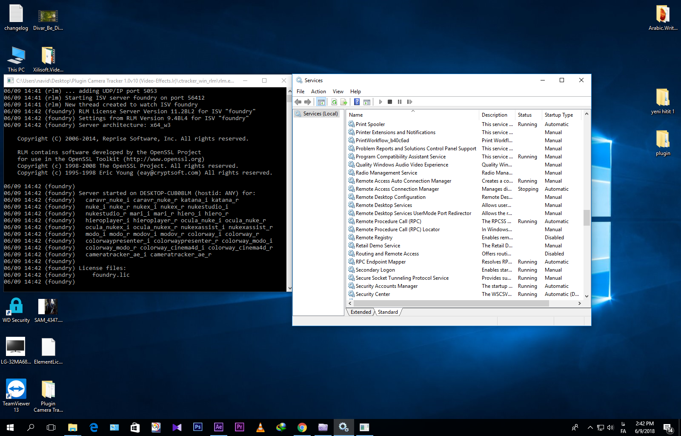This screenshot has width=681, height=436.
Task: Click the Stop Service square icon
Action: (x=390, y=102)
